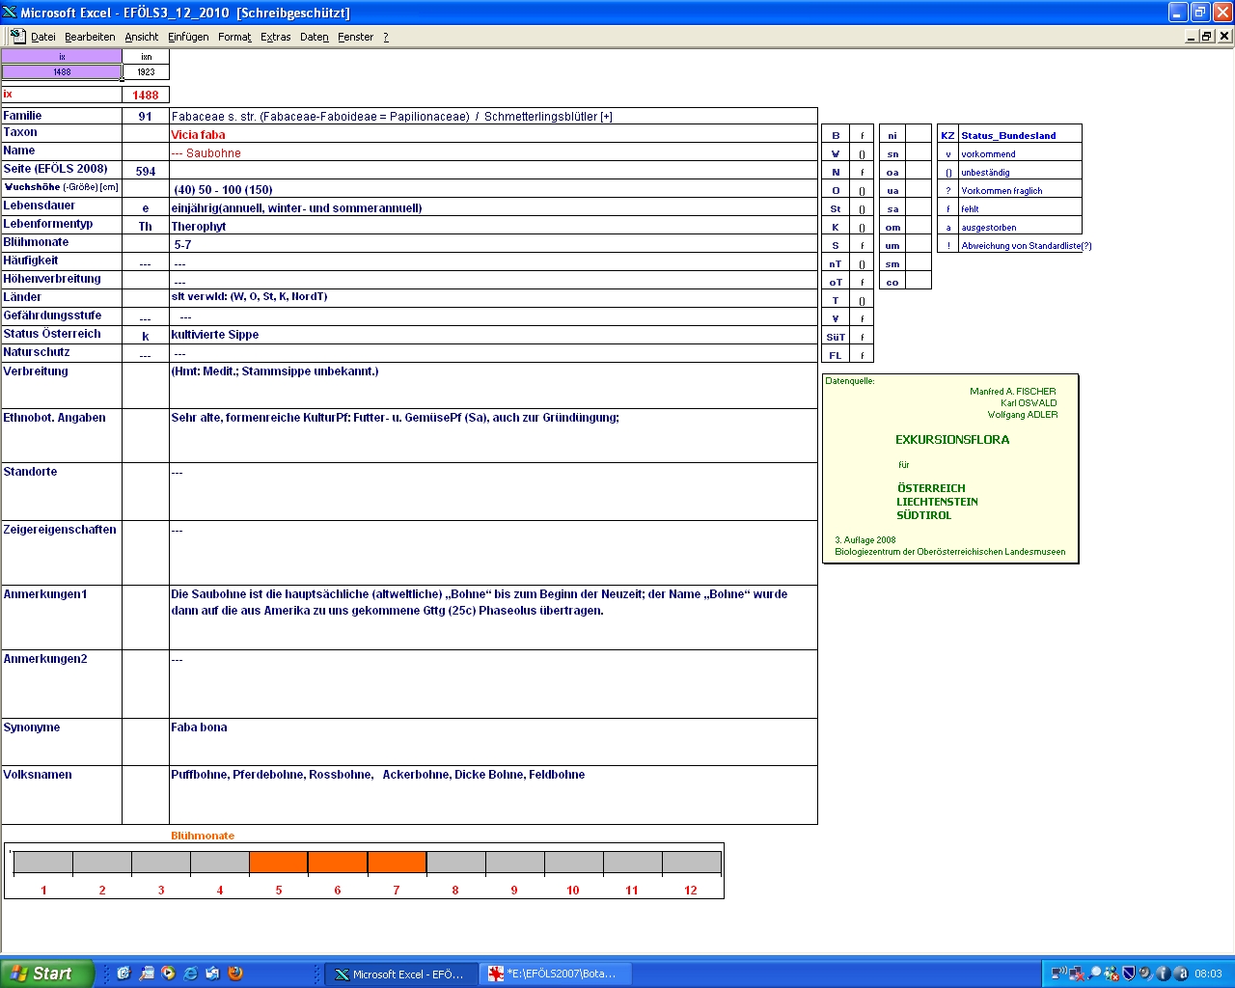Screen dimensions: 1235x988
Task: Open the Bearbeiten menu
Action: (x=90, y=37)
